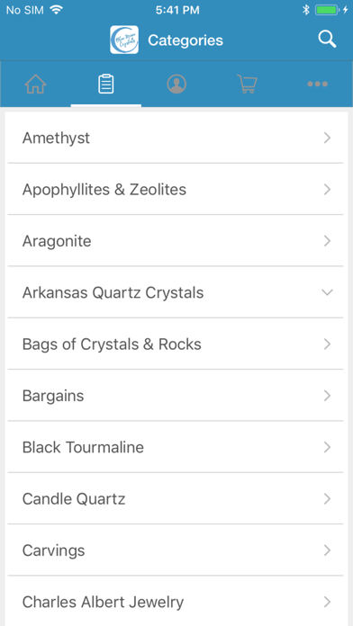353x626 pixels.
Task: Expand the Amethyst row chevron
Action: click(327, 139)
